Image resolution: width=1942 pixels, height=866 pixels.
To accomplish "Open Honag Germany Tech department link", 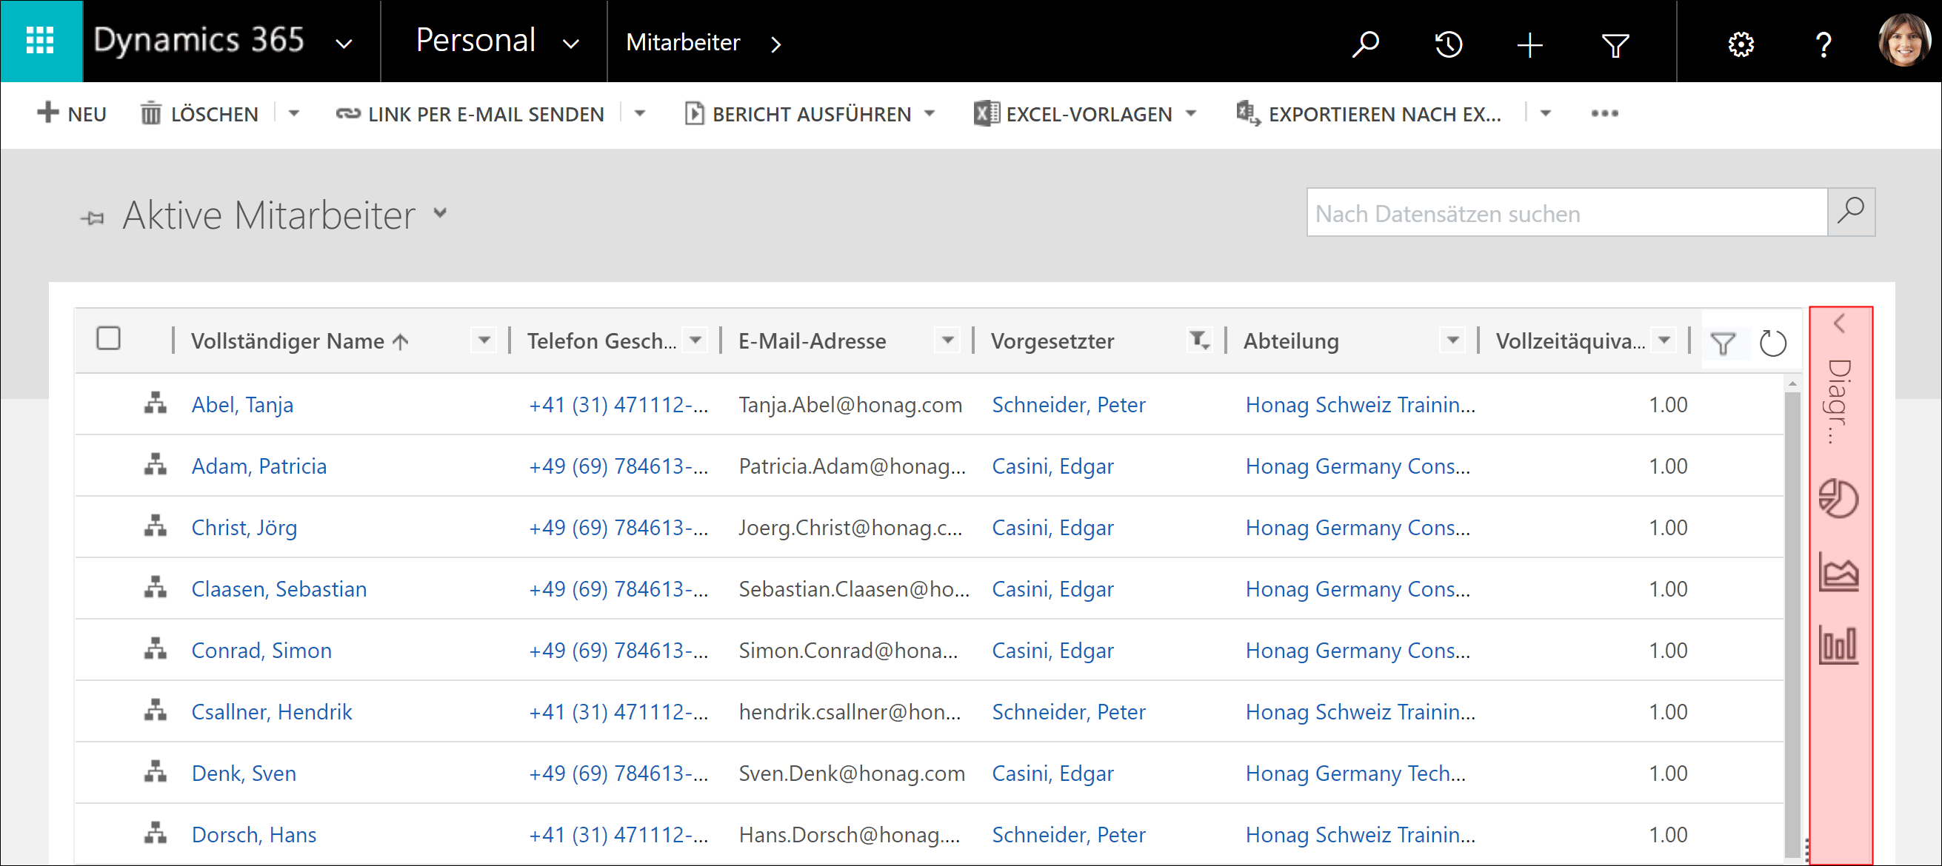I will point(1355,773).
